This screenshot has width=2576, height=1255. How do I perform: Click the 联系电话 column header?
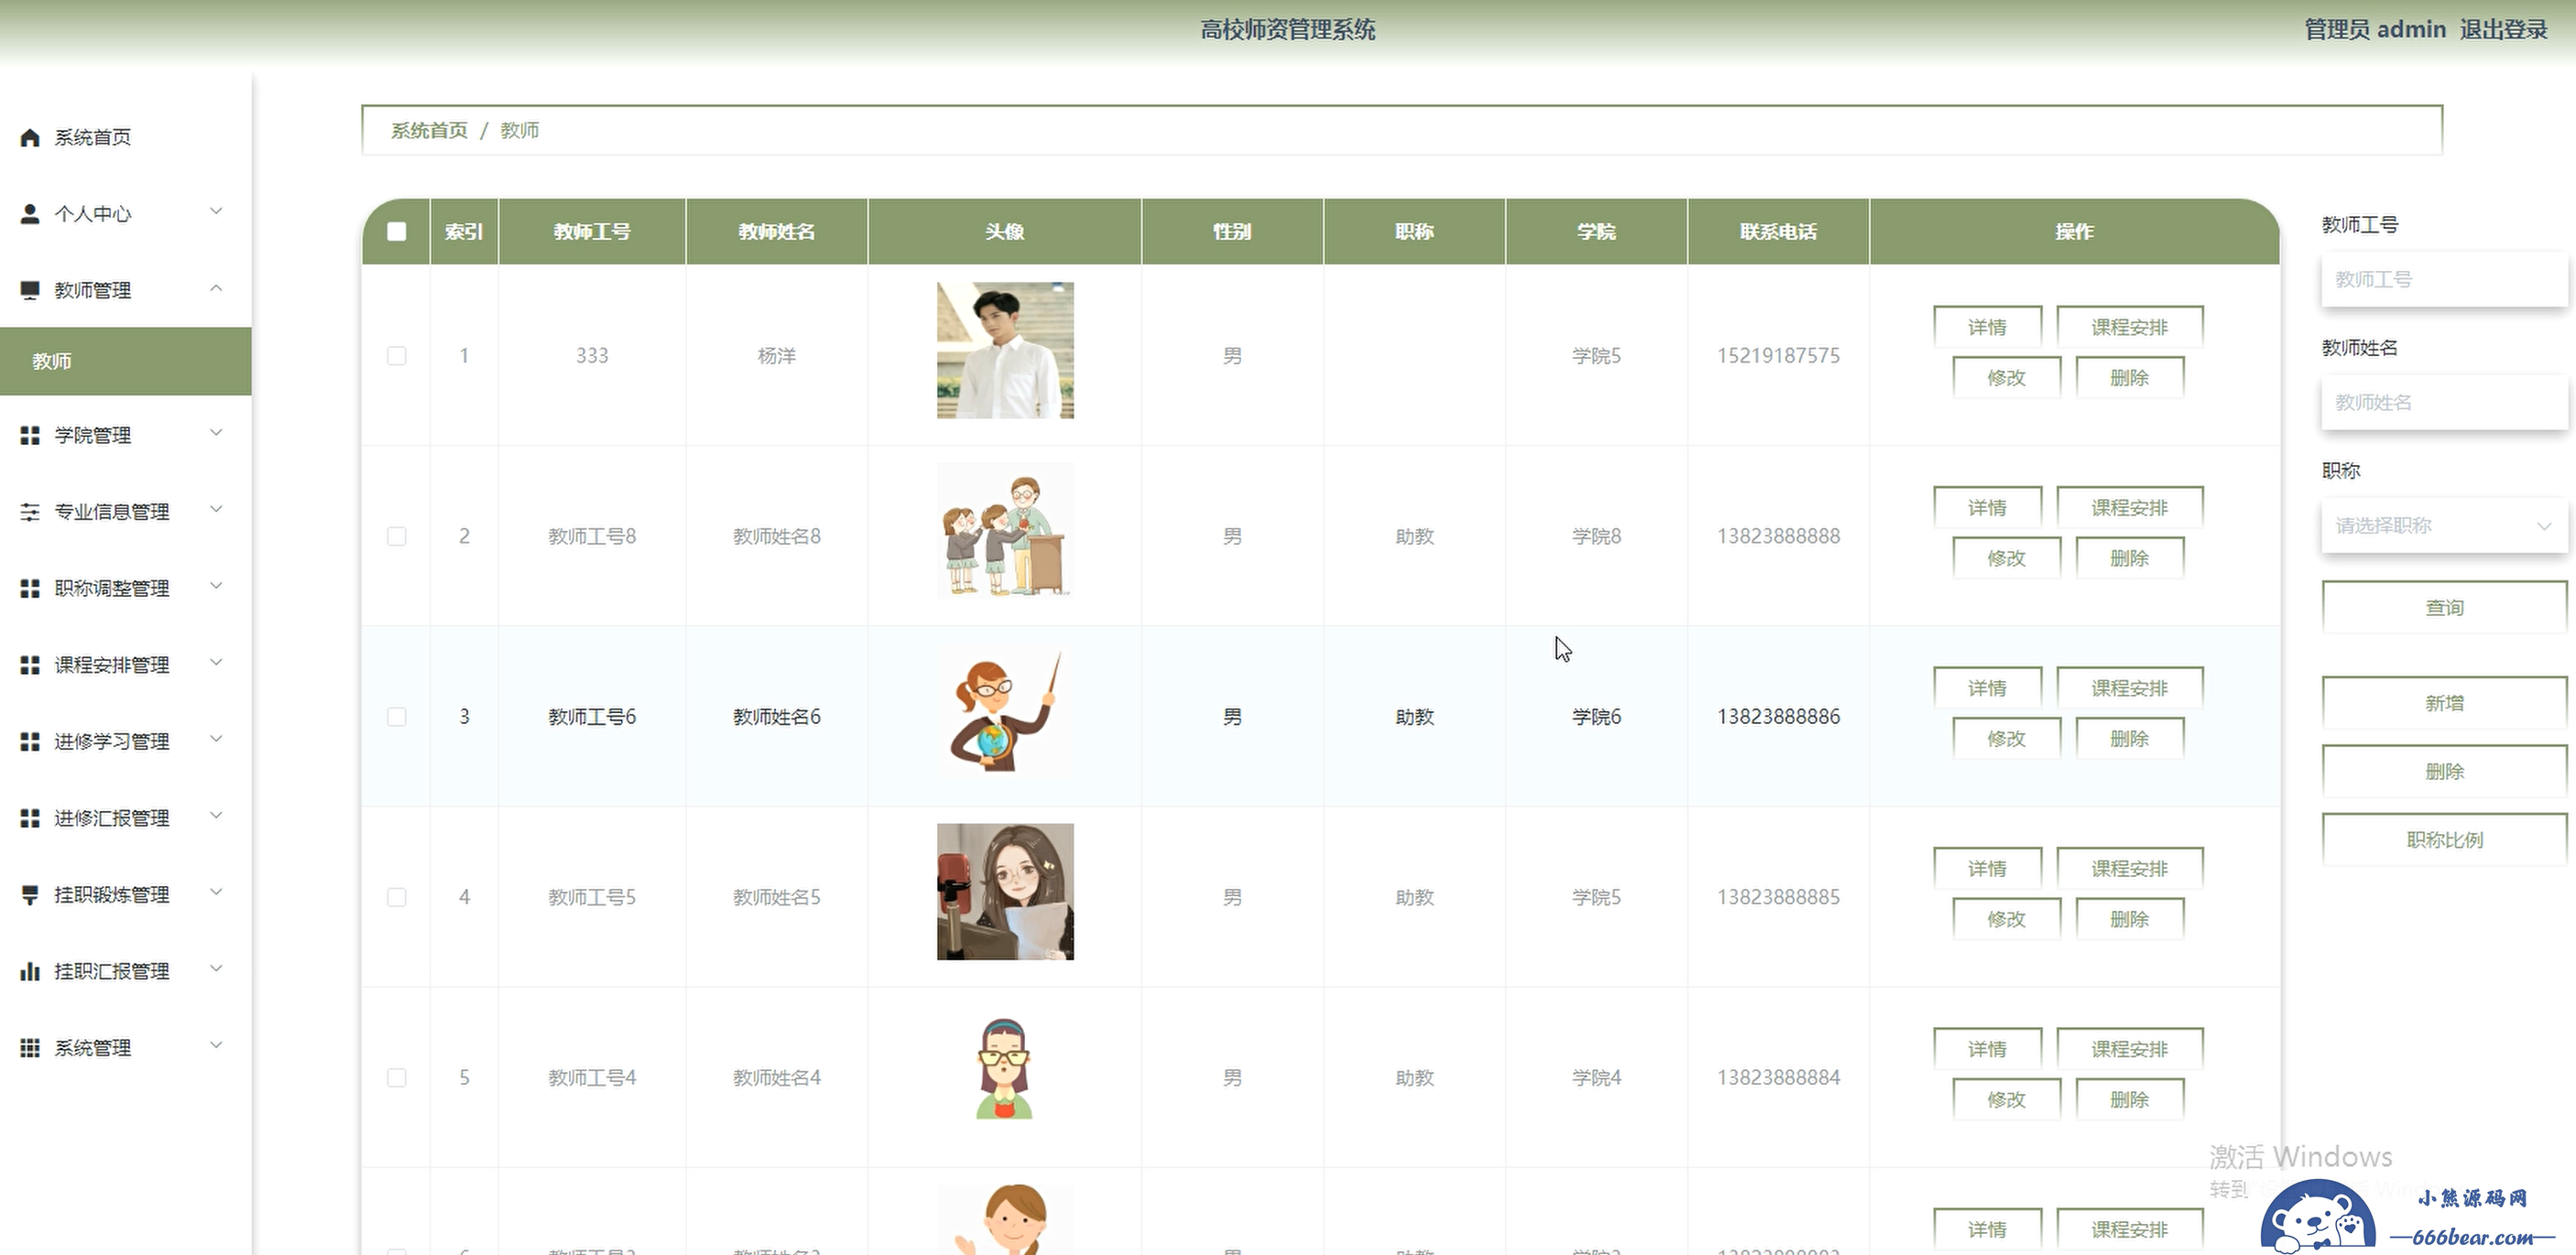click(1778, 232)
